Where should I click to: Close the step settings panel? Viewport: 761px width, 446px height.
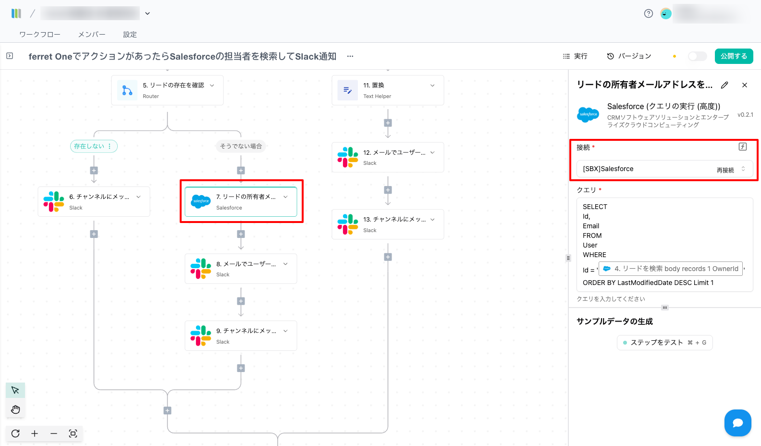tap(745, 85)
